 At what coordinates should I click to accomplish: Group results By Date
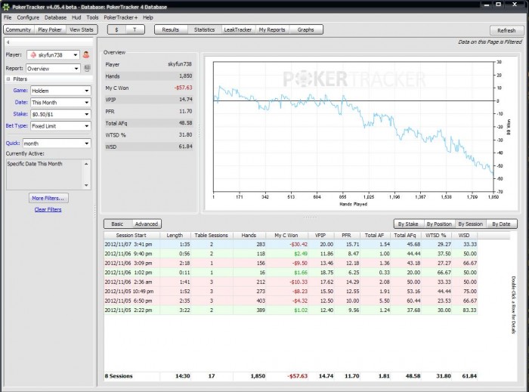(x=501, y=224)
